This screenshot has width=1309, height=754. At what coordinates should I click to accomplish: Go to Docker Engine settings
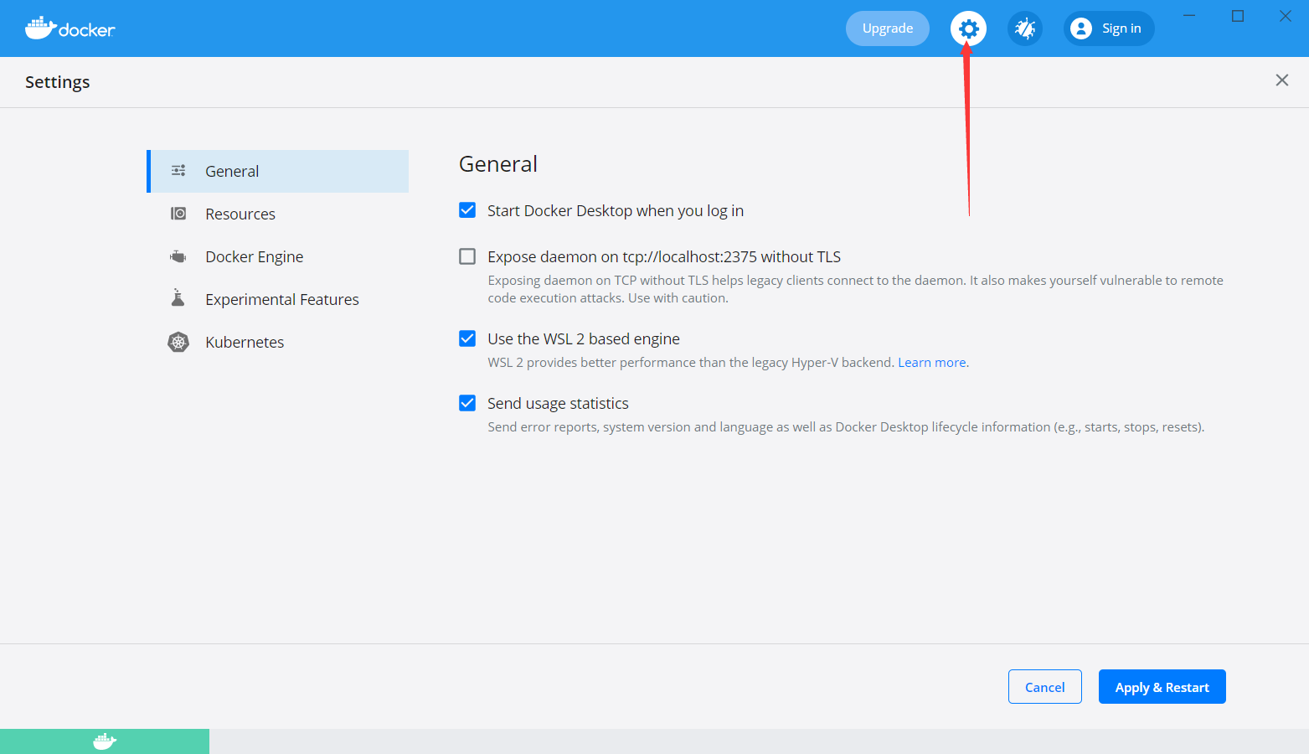click(278, 256)
